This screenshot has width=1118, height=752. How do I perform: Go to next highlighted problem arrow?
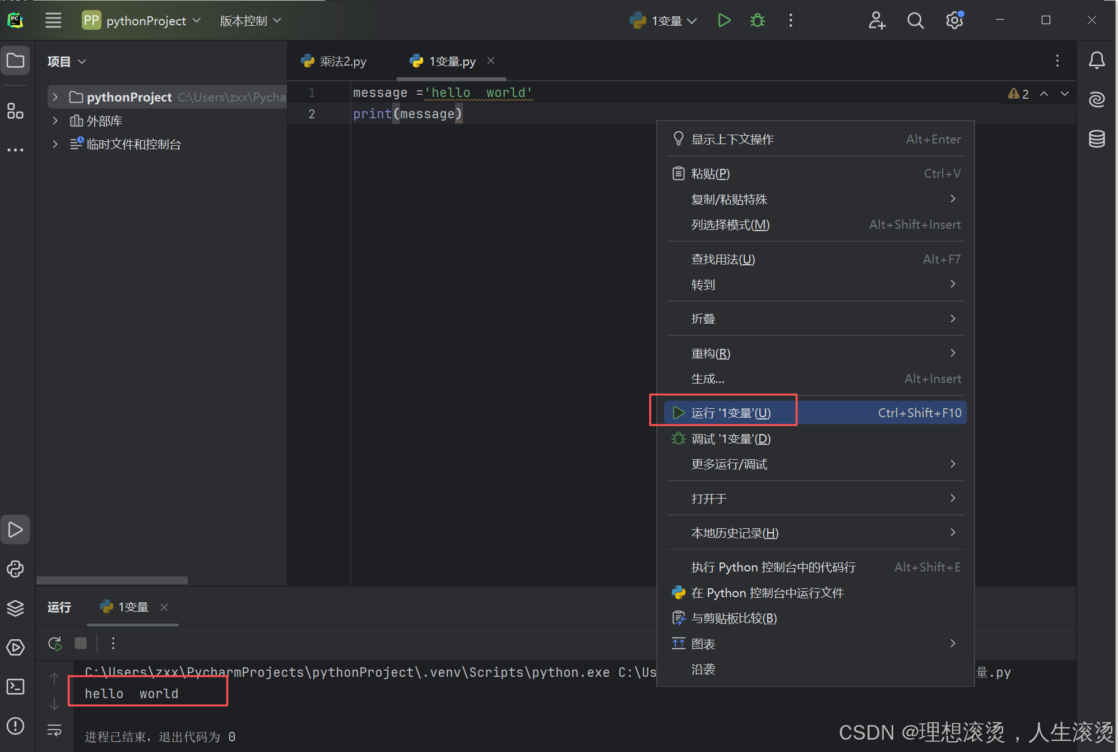(1065, 94)
